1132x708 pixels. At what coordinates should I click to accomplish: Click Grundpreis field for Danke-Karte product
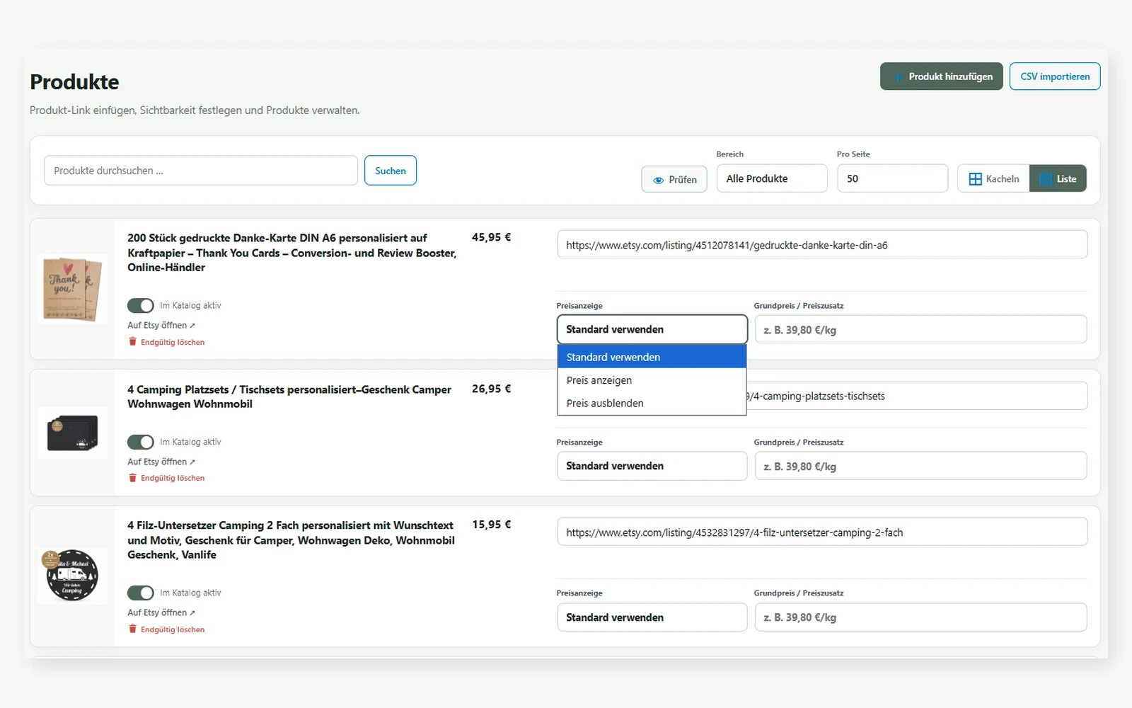[x=920, y=329]
